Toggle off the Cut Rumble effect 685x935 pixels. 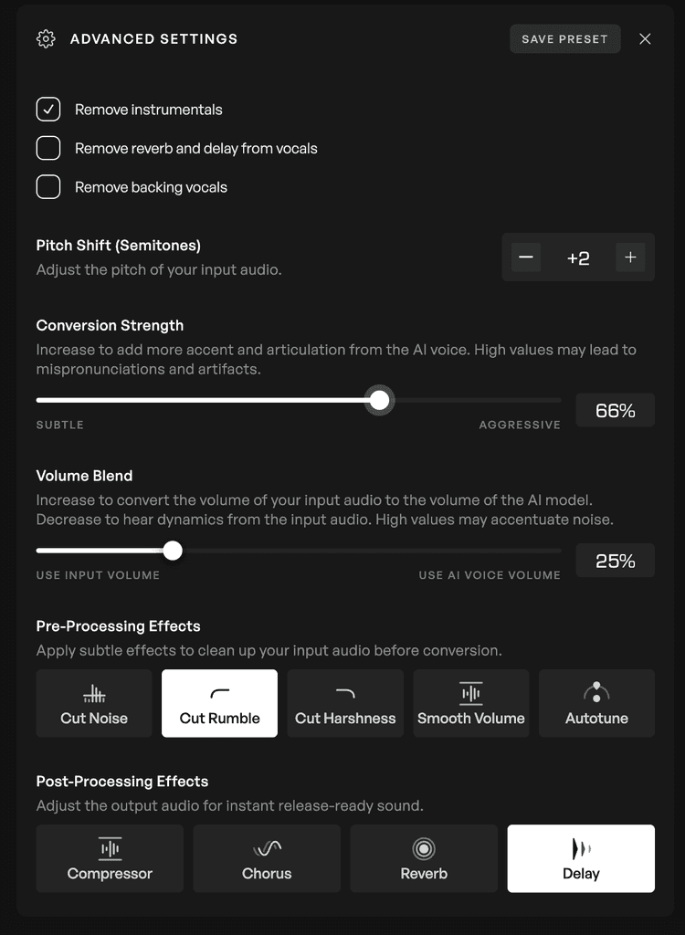coord(219,703)
